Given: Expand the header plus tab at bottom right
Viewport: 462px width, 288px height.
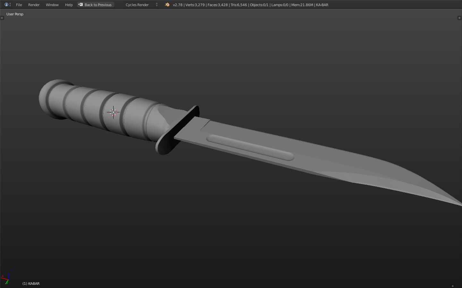Looking at the screenshot, I should tap(453, 286).
